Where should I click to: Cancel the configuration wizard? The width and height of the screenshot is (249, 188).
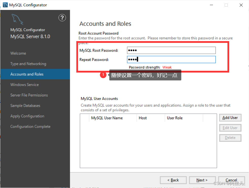click(231, 180)
